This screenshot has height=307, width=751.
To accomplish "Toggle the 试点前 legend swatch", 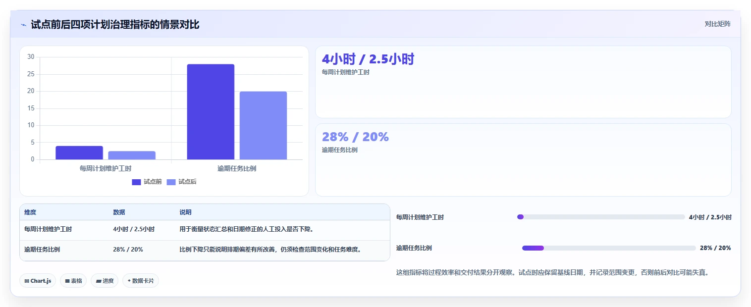I will click(x=136, y=182).
